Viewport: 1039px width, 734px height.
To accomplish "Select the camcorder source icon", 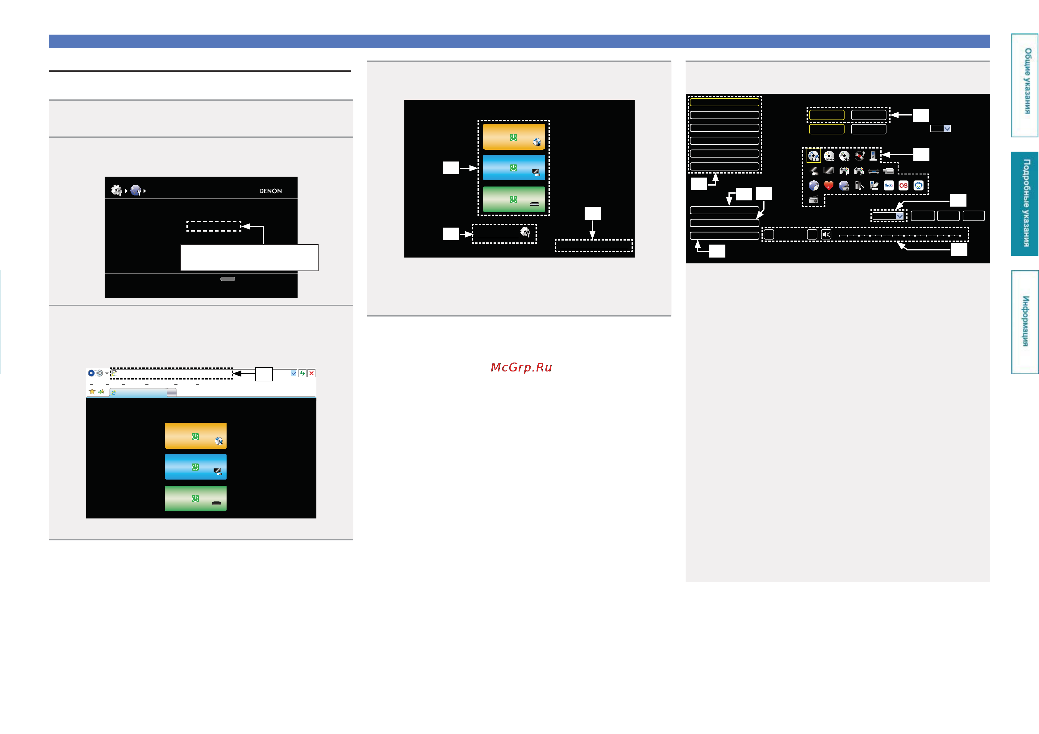I will [889, 171].
